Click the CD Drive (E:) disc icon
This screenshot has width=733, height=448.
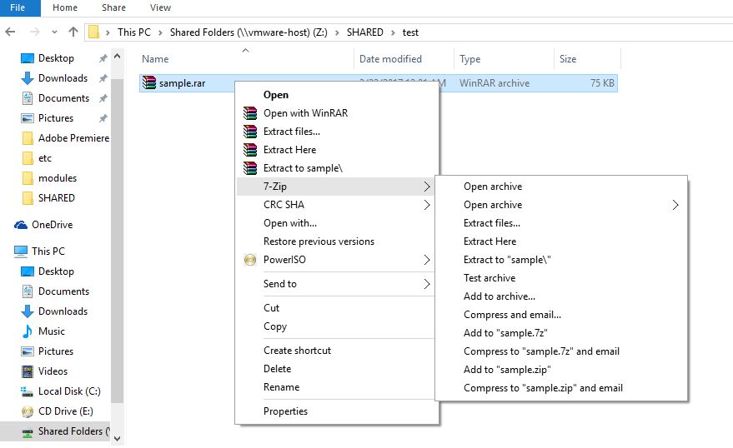click(x=28, y=411)
